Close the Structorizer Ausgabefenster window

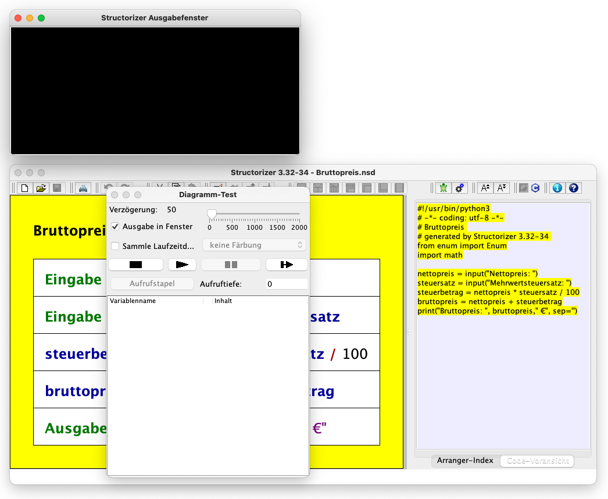(x=18, y=18)
